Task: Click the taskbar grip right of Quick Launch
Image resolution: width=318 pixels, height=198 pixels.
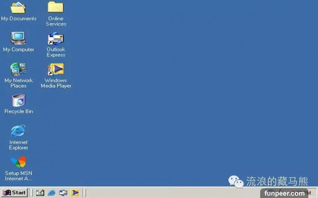Action: [85, 193]
